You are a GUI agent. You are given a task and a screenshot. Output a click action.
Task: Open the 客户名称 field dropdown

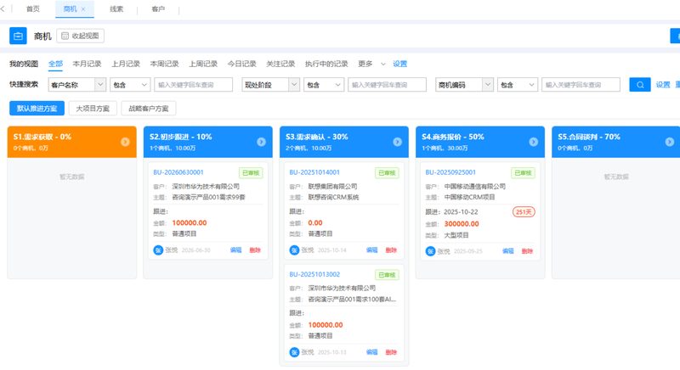click(x=76, y=85)
